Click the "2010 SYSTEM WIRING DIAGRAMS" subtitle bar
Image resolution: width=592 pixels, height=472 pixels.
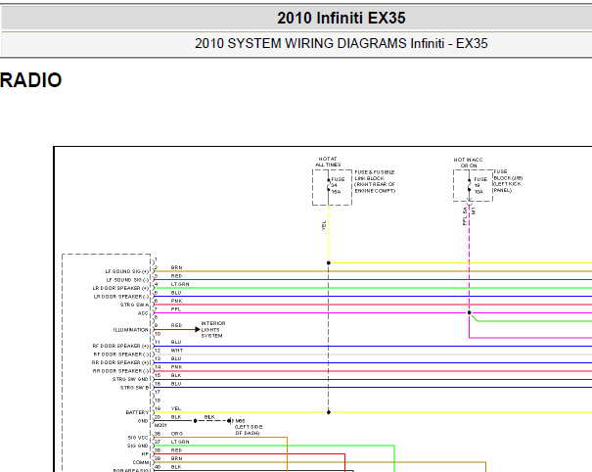click(x=341, y=43)
